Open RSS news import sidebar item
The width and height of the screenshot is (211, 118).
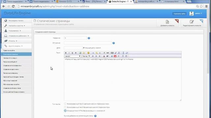click(x=16, y=81)
